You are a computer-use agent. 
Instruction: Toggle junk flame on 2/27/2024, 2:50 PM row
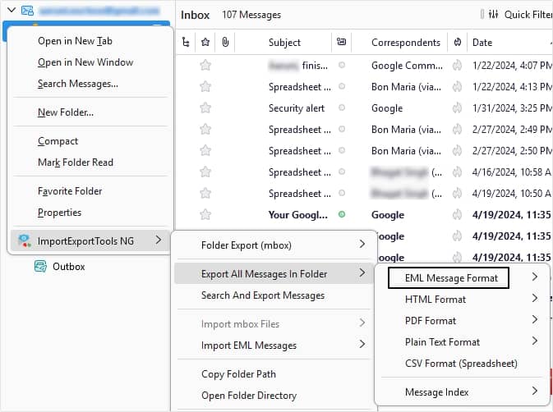[x=457, y=151]
